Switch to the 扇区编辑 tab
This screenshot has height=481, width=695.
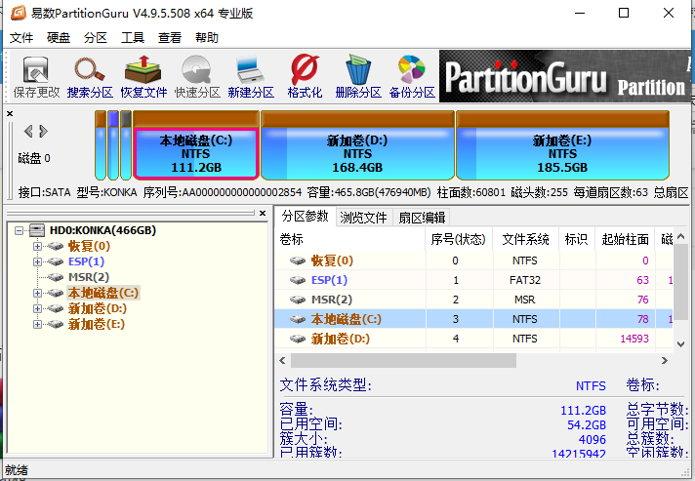(x=422, y=218)
